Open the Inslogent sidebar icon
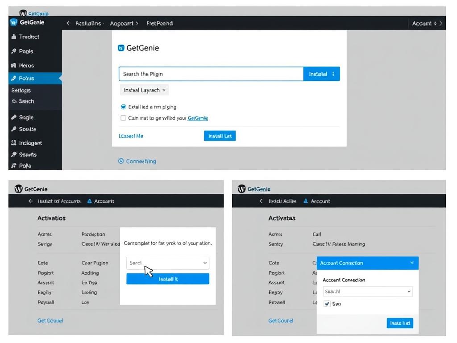 (x=13, y=143)
